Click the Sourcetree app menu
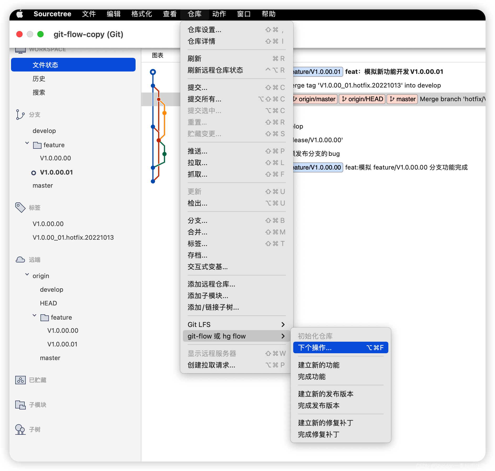 [x=52, y=14]
